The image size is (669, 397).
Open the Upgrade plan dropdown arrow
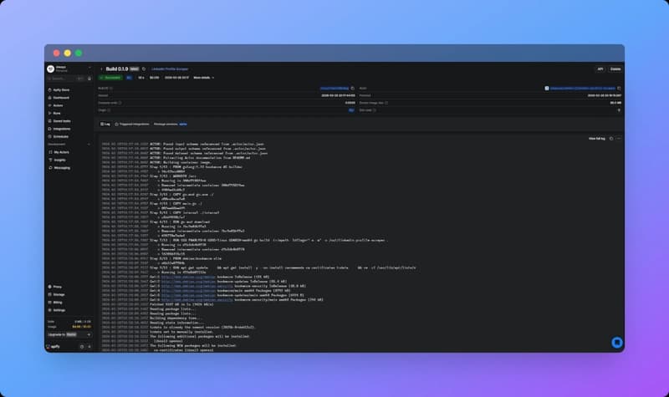pos(89,335)
